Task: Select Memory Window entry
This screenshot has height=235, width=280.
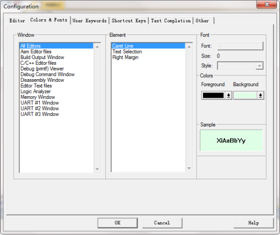Action: point(56,97)
